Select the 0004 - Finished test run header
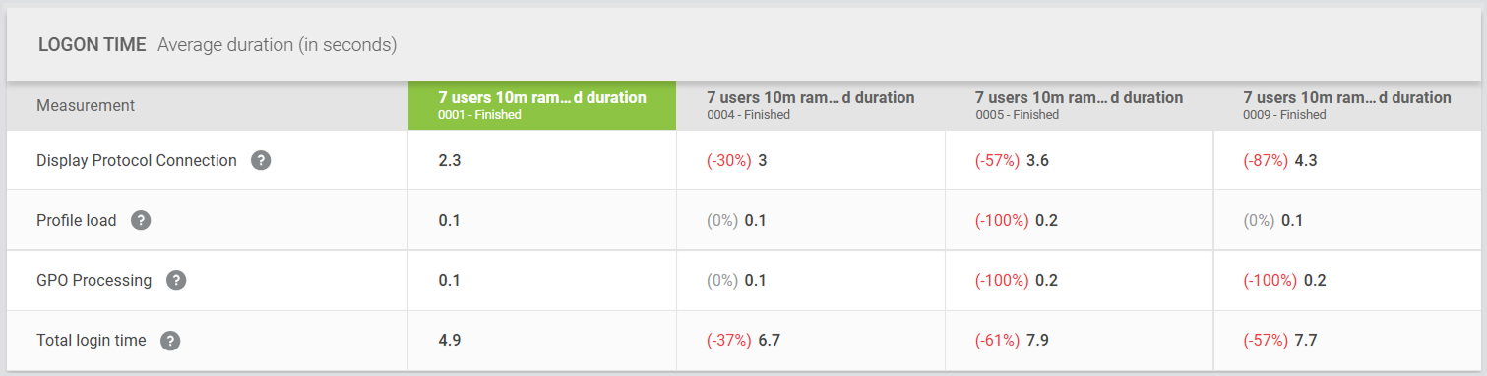The image size is (1487, 376). 811,105
